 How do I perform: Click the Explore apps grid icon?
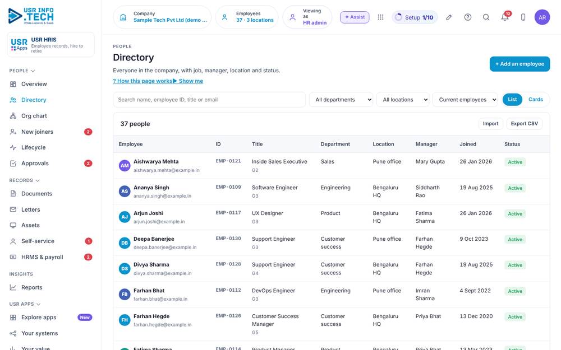[13, 318]
